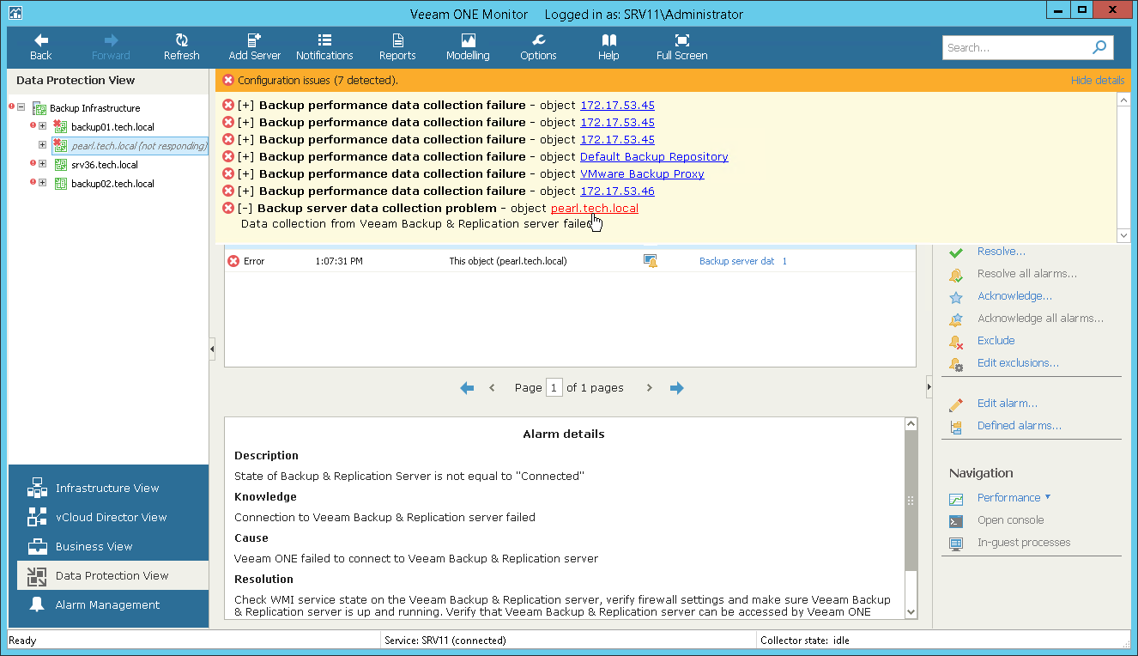Click Acknowledge all alarms action
Image resolution: width=1138 pixels, height=656 pixels.
(1040, 319)
